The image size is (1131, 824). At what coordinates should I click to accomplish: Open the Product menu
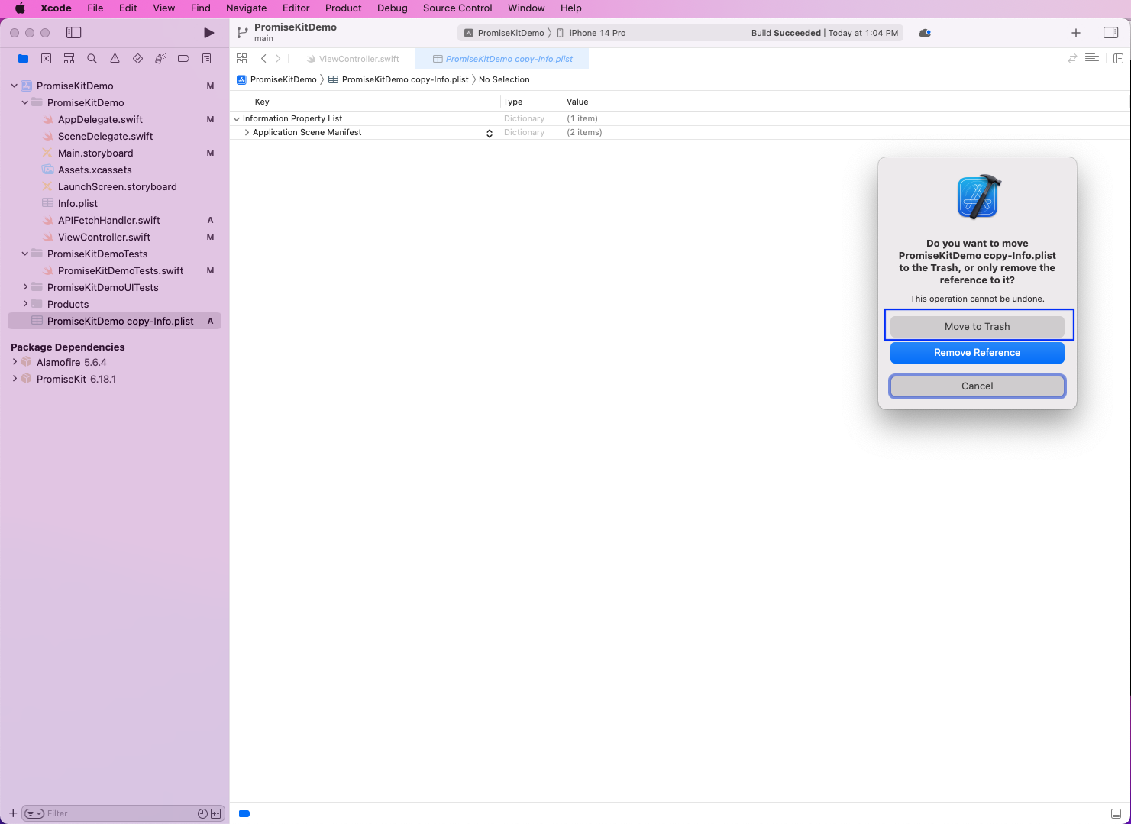pyautogui.click(x=344, y=8)
